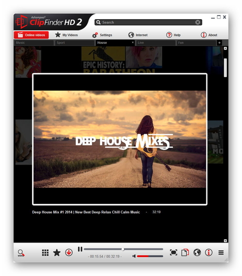Click the web search icon in bottom toolbar
The width and height of the screenshot is (242, 276).
pos(21,253)
